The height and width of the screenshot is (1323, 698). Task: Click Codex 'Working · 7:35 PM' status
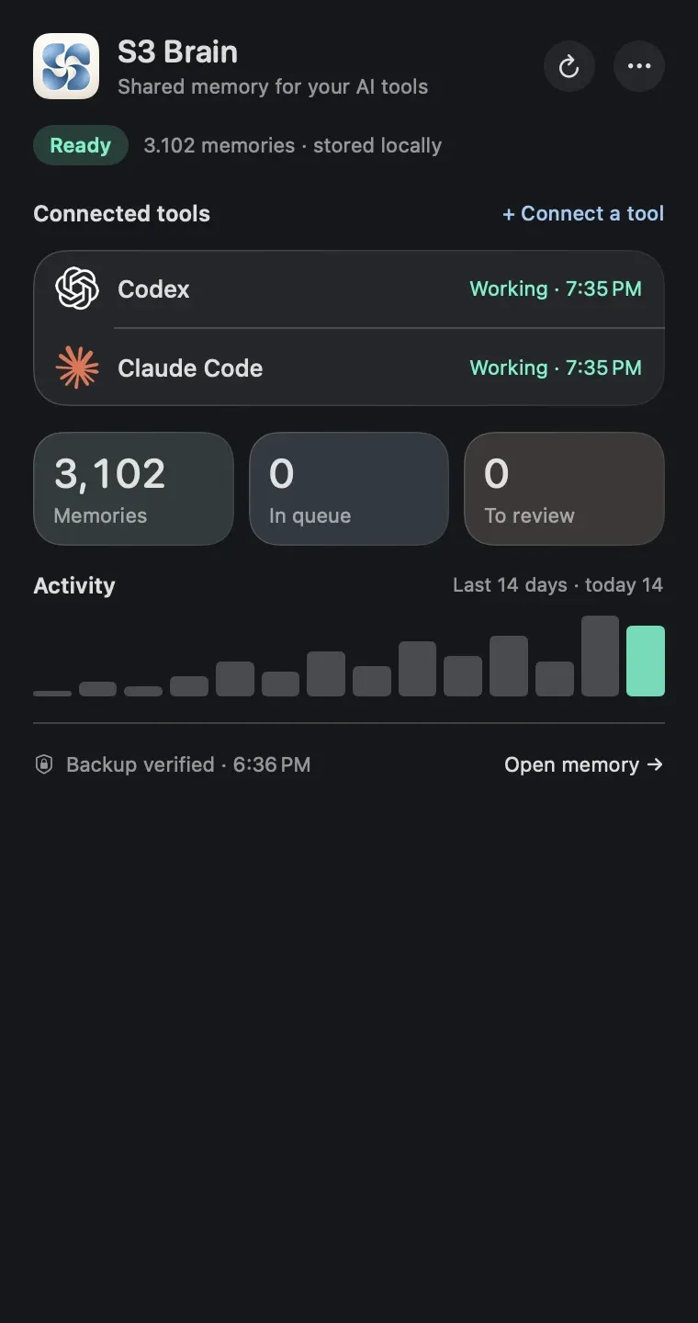tap(556, 288)
